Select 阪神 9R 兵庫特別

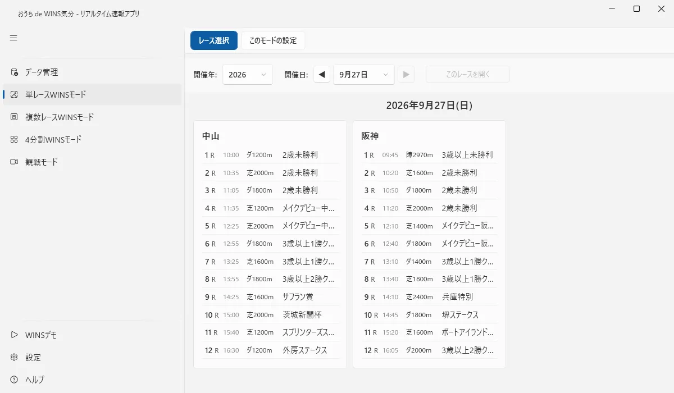tap(429, 297)
